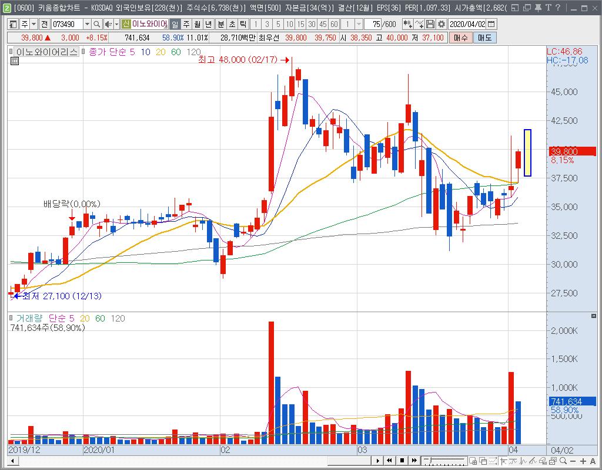This screenshot has height=470, width=602.
Task: Click the chart zoom slider handle
Action: [x=430, y=459]
